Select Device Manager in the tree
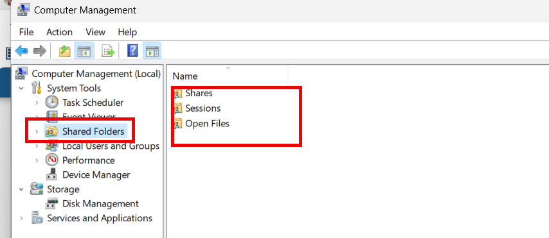Screen dimensions: 549x238 pos(96,174)
